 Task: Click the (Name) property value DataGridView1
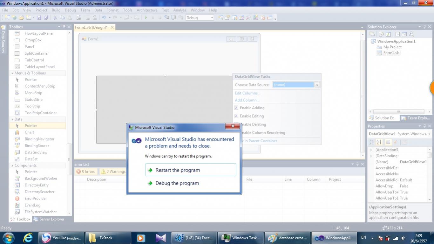tap(413, 162)
